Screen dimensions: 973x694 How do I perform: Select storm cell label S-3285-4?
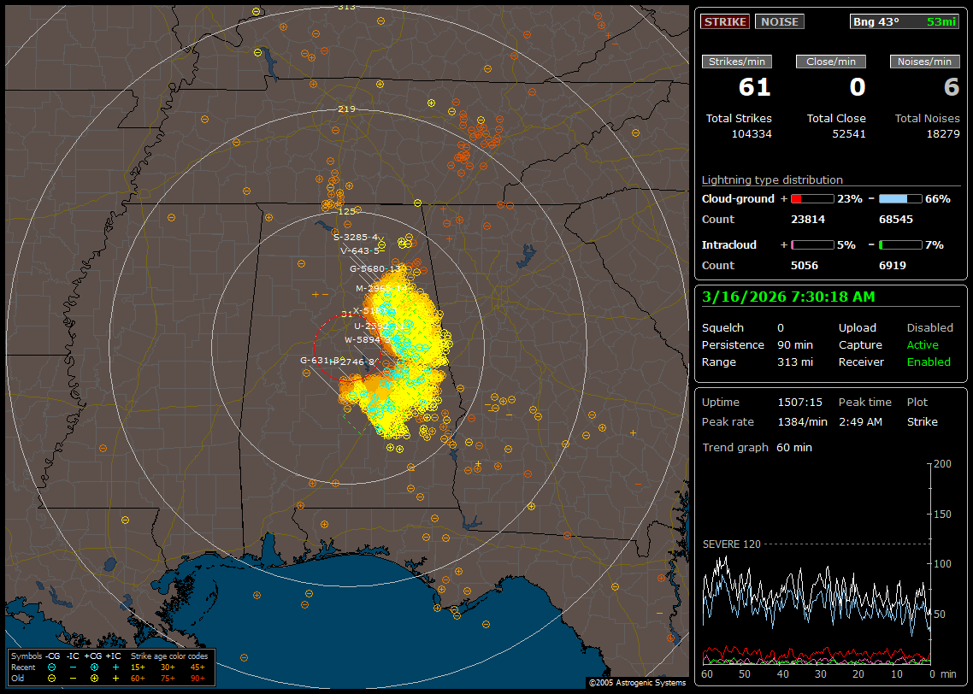tap(355, 237)
